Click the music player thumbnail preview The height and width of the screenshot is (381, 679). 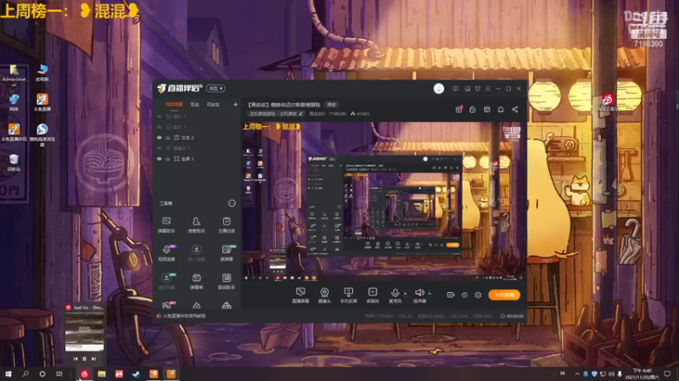point(84,332)
